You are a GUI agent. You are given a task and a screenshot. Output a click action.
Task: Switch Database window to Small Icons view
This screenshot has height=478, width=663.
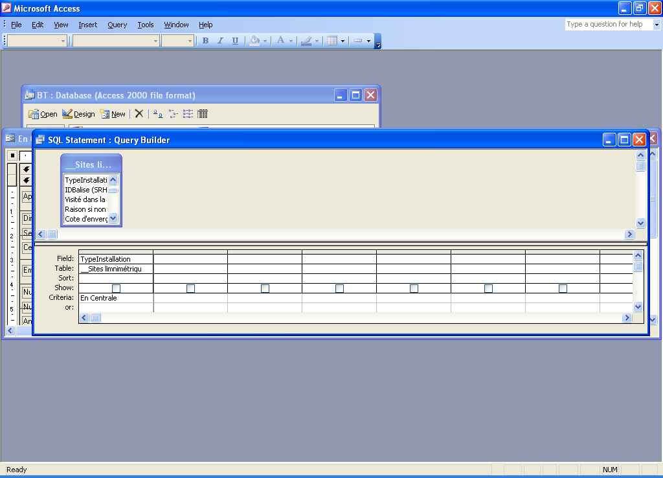point(173,113)
